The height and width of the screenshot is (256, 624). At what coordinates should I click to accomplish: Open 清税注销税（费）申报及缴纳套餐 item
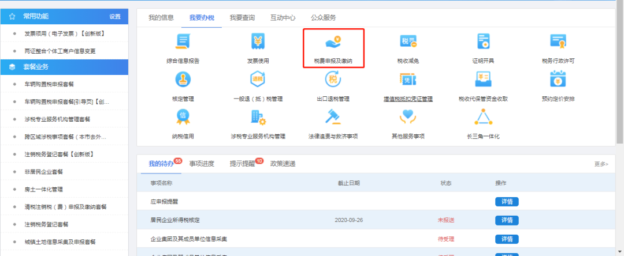(66, 207)
